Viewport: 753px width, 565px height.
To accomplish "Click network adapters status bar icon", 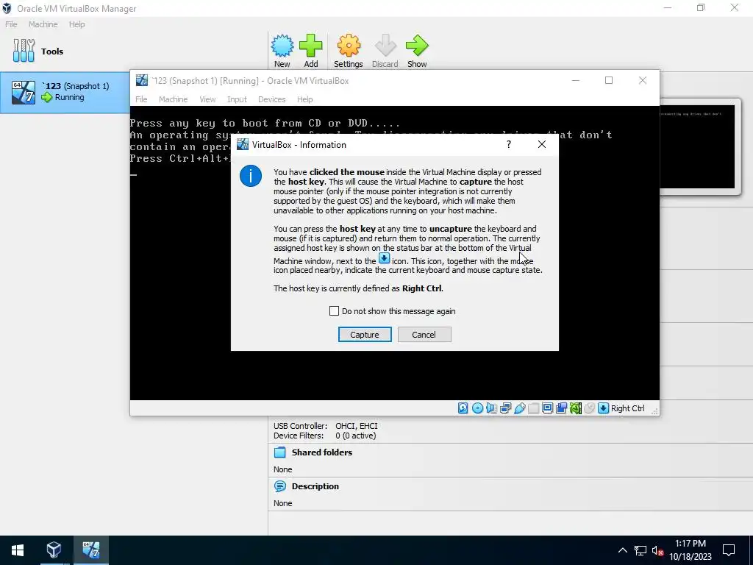I will tap(505, 408).
